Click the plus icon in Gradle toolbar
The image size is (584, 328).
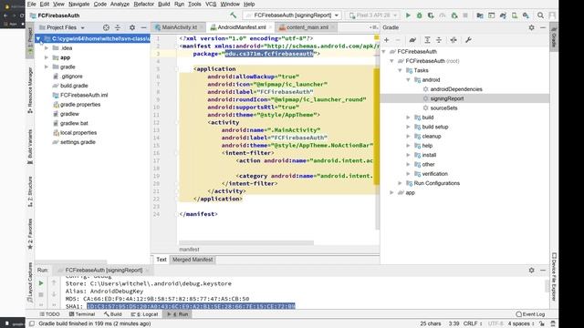tap(387, 40)
